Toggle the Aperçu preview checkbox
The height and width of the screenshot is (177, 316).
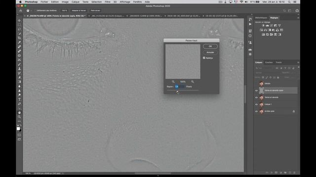click(204, 58)
